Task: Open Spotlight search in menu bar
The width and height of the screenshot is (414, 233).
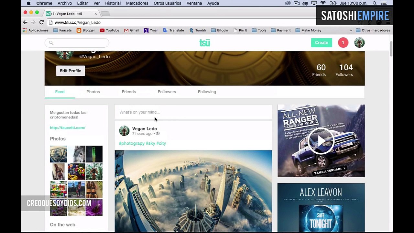Action: [x=375, y=3]
